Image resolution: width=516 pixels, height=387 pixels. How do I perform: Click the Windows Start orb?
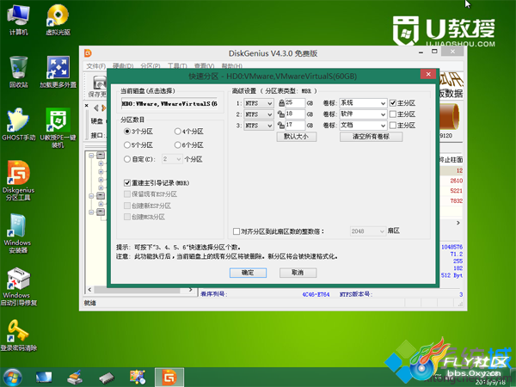click(13, 378)
